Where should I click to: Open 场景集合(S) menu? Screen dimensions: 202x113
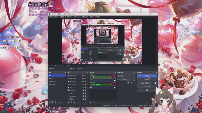coord(85,17)
